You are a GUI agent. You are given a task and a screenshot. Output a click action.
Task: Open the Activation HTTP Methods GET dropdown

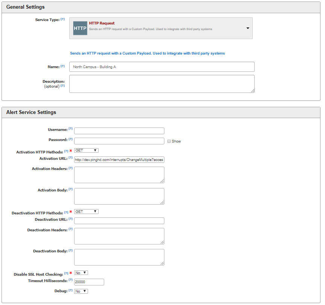click(x=86, y=150)
